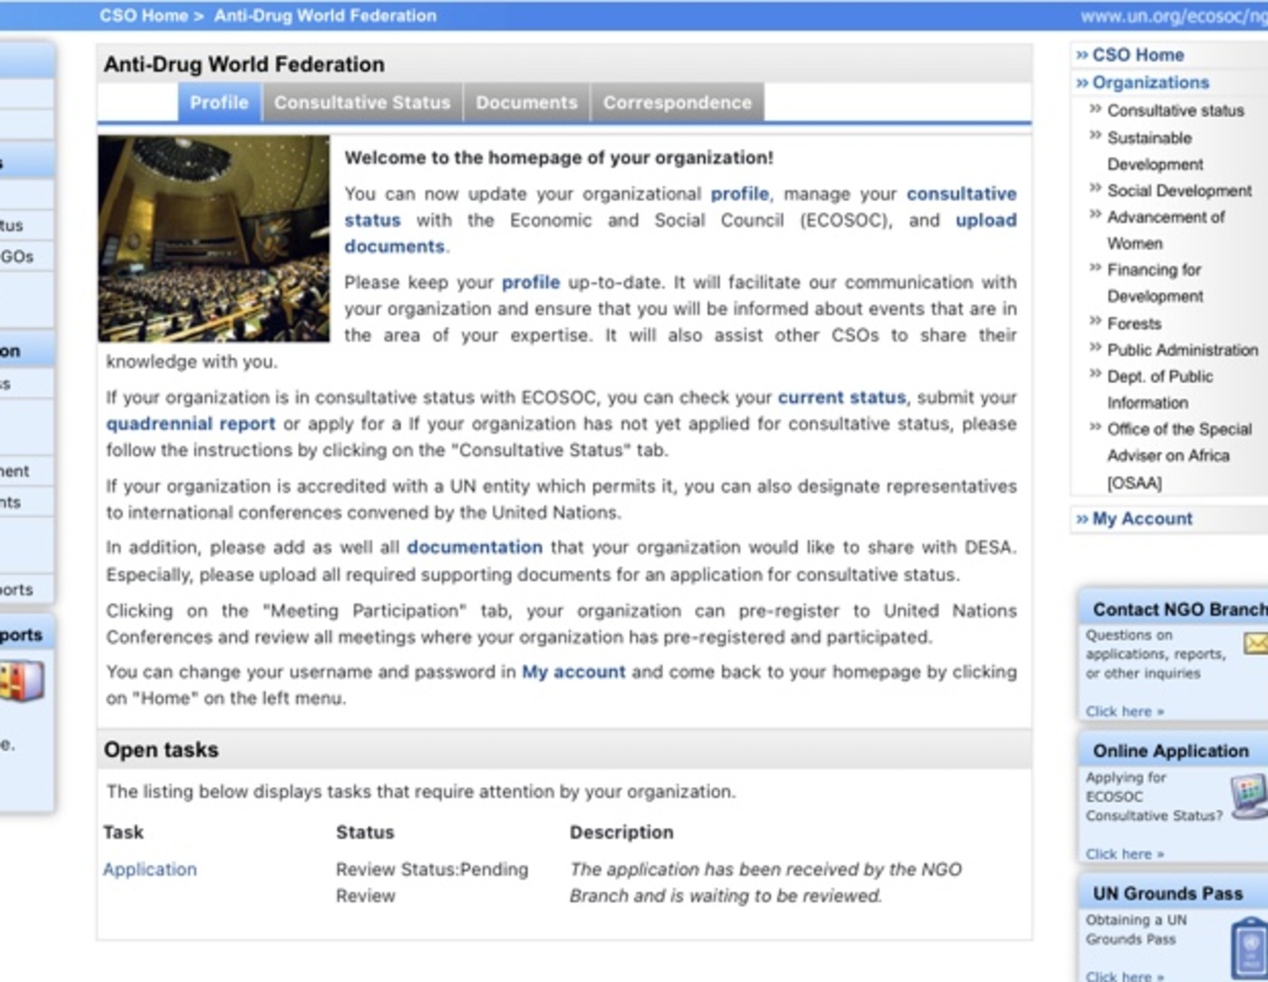
Task: Go to CSO Home in the breadcrumb
Action: (144, 15)
